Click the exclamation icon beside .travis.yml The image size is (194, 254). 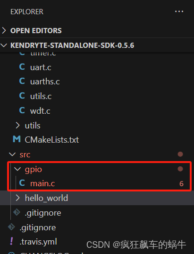pyautogui.click(x=11, y=241)
